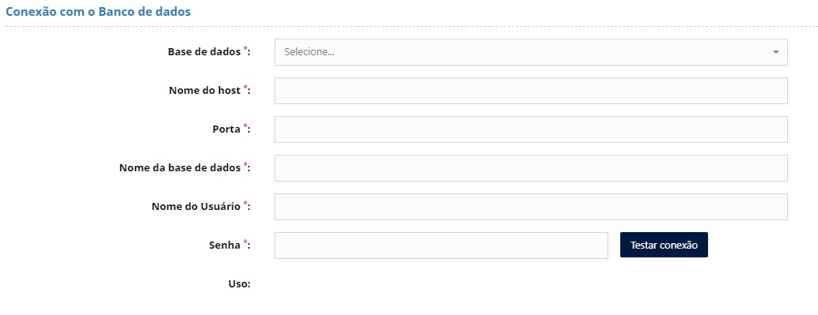
Task: Click the red asterisk beside Senha
Action: tap(245, 243)
